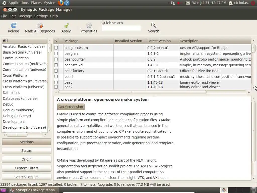Open the System menu in top panel
Image resolution: width=257 pixels, height=193 pixels.
[50, 3]
